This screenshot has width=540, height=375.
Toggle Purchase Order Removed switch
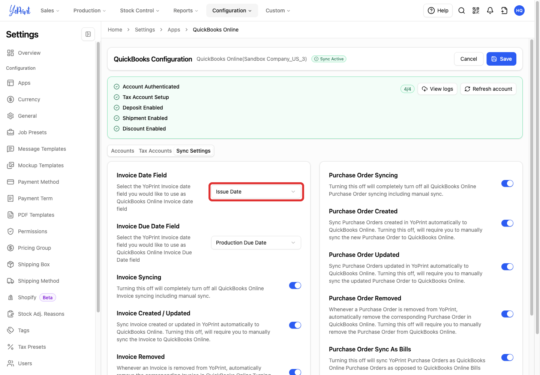(x=507, y=314)
